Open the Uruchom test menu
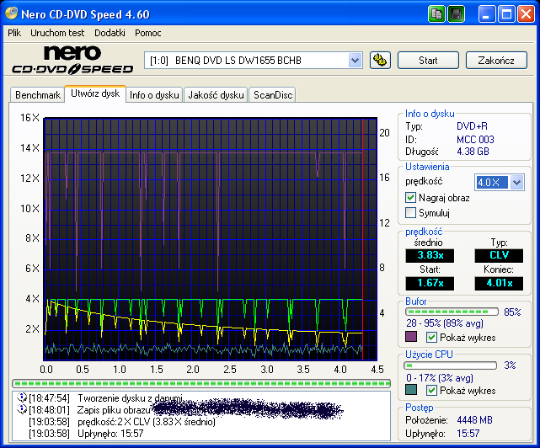This screenshot has height=448, width=540. 57,33
